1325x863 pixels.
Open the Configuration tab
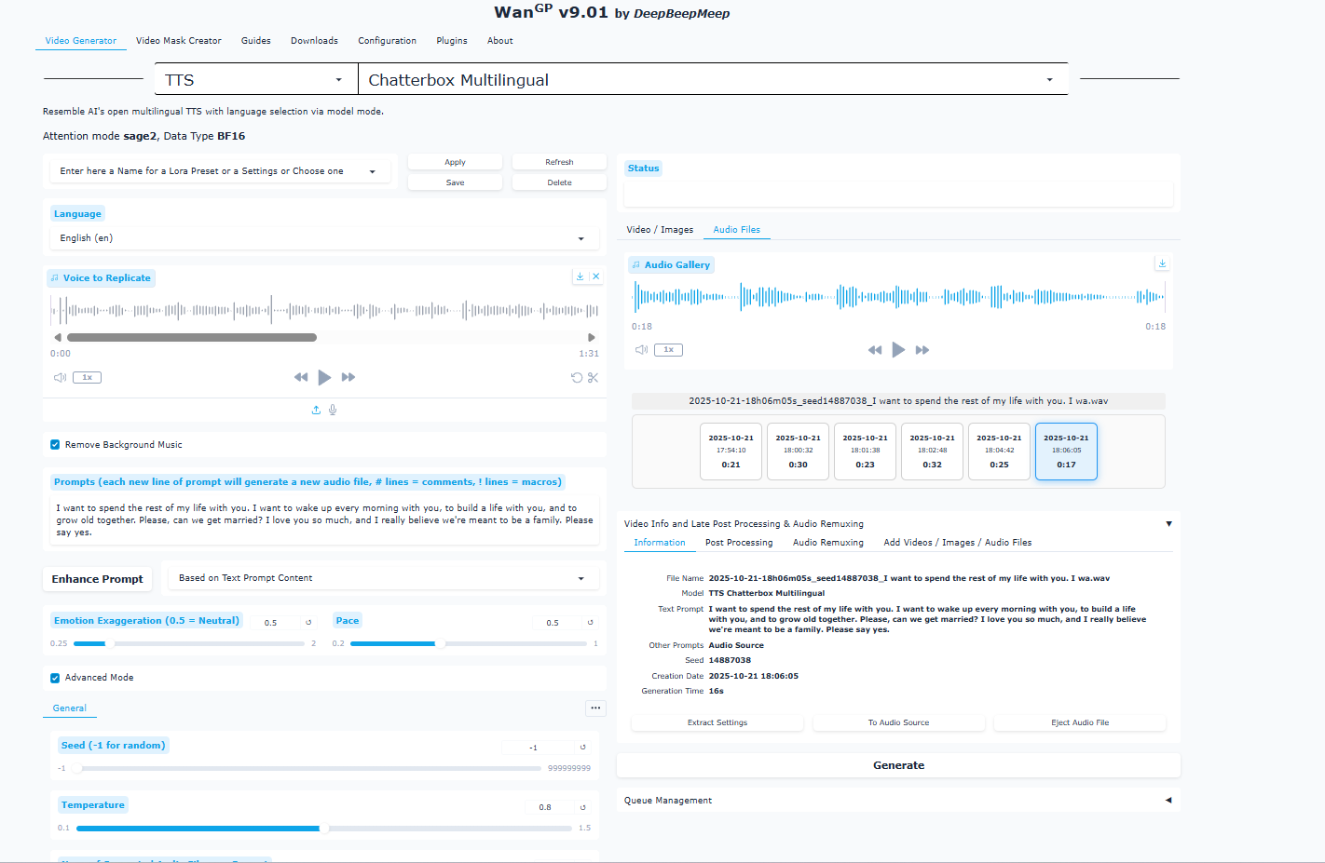(x=388, y=41)
